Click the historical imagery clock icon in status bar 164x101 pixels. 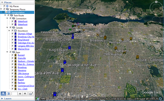[37, 99]
